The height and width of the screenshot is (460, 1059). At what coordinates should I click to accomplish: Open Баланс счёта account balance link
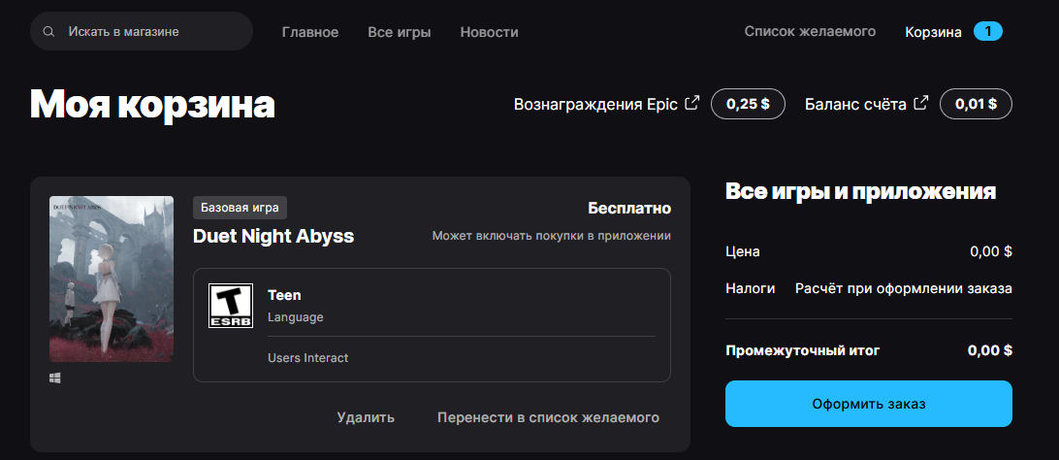click(855, 104)
